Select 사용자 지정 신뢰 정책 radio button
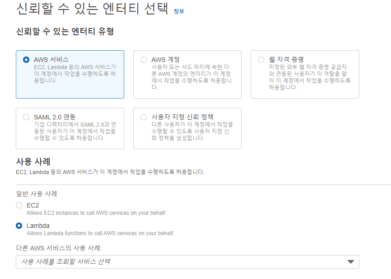Viewport: 391px width, 279px height. (144, 117)
